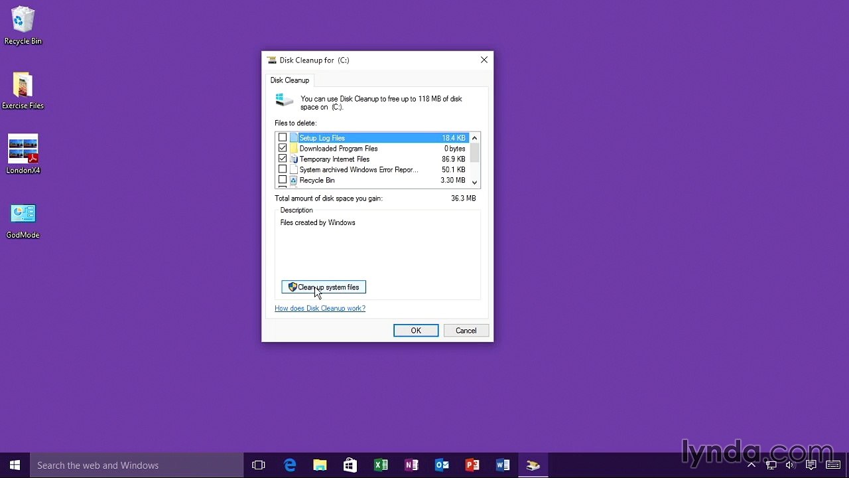The image size is (849, 478).
Task: Click the 3.30 MB size value
Action: pyautogui.click(x=452, y=180)
